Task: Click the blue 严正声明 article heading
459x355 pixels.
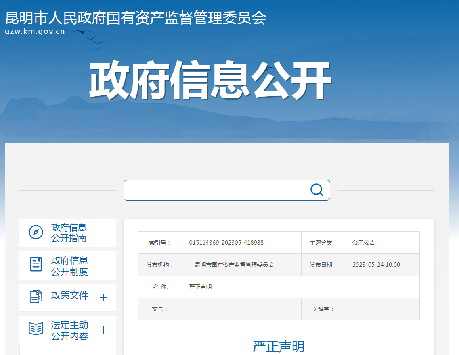Action: coord(279,347)
